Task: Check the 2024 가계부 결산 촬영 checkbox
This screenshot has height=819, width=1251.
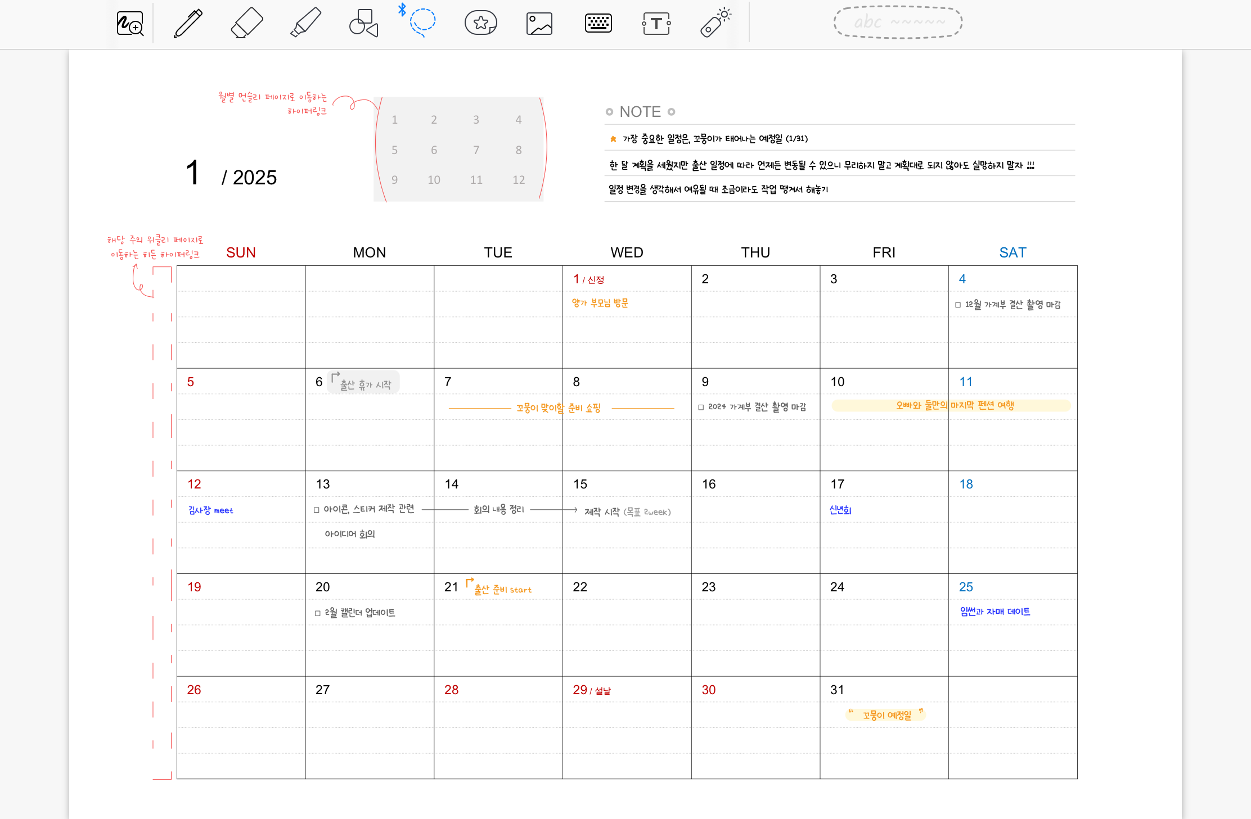Action: (701, 408)
